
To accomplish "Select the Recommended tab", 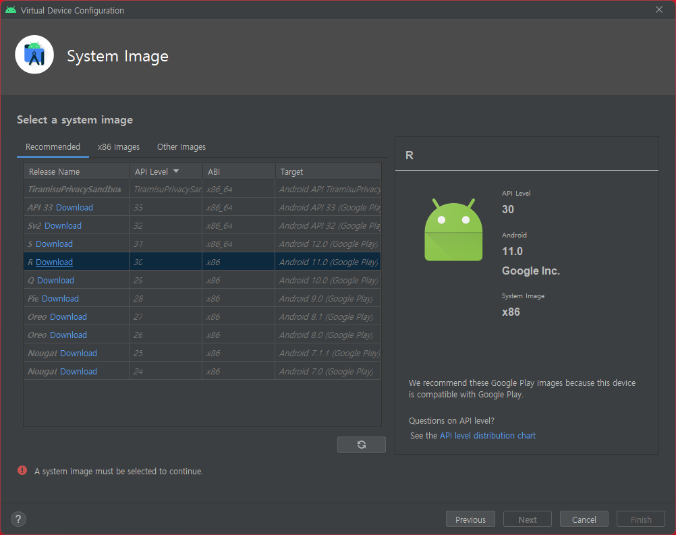I will 53,147.
